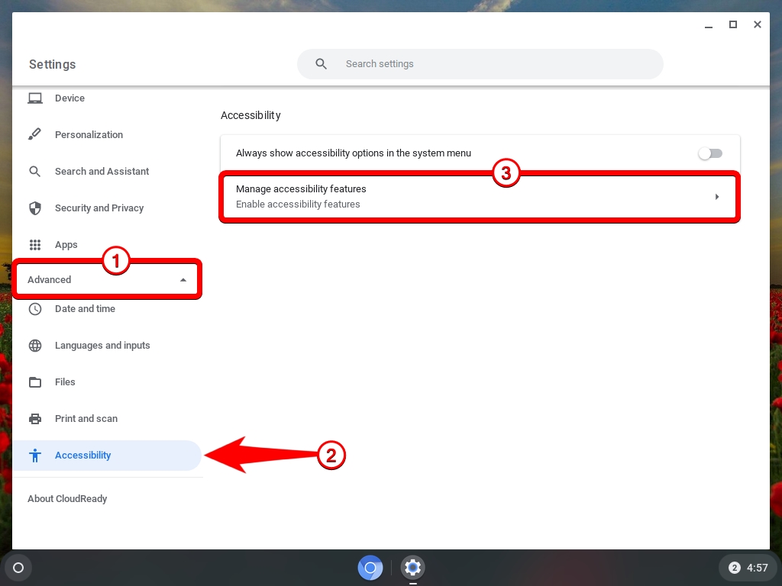Open Manage accessibility features row
The height and width of the screenshot is (586, 782).
click(x=480, y=196)
